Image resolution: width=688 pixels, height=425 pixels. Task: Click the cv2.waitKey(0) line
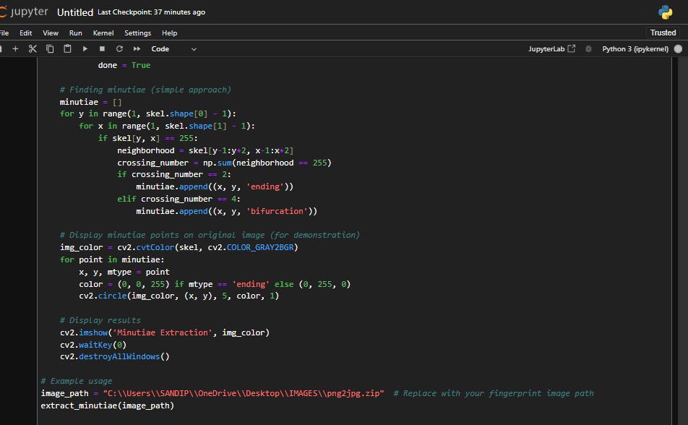pyautogui.click(x=93, y=345)
